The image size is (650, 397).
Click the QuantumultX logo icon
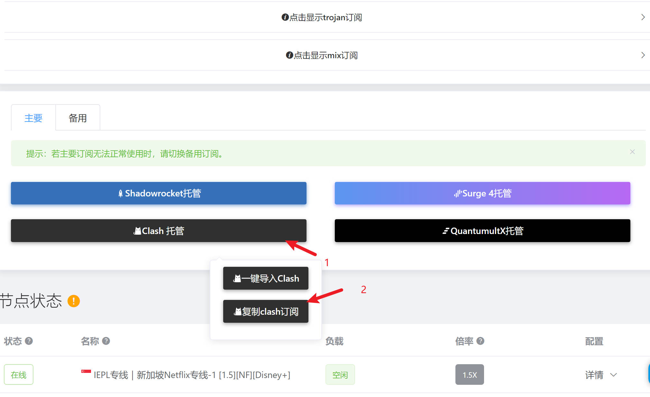(446, 231)
